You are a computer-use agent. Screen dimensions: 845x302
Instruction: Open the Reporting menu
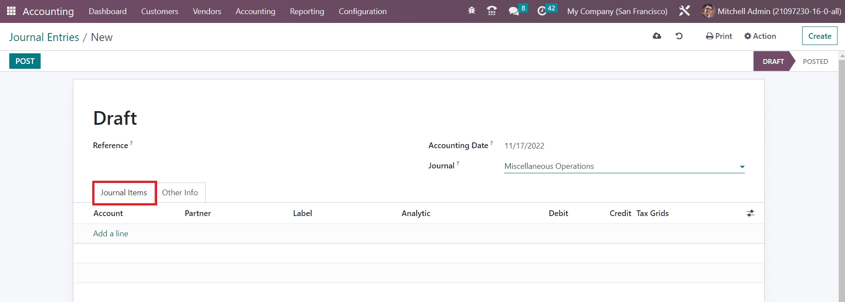pos(307,11)
